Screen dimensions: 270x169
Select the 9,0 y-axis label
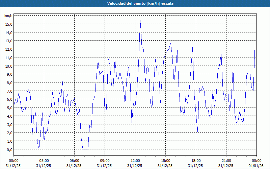[x=9, y=74]
